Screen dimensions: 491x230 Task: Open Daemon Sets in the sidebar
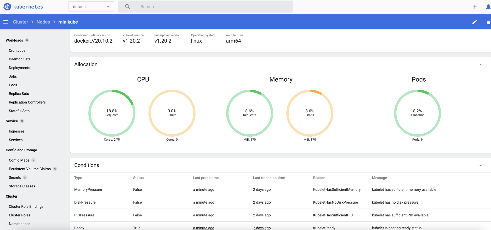pyautogui.click(x=20, y=59)
